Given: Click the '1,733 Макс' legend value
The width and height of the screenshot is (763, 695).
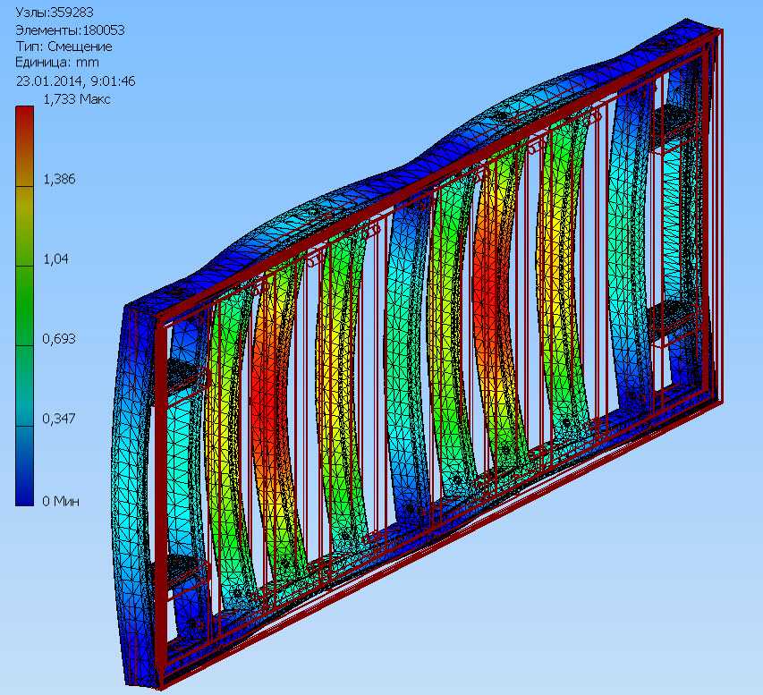Looking at the screenshot, I should pyautogui.click(x=77, y=99).
